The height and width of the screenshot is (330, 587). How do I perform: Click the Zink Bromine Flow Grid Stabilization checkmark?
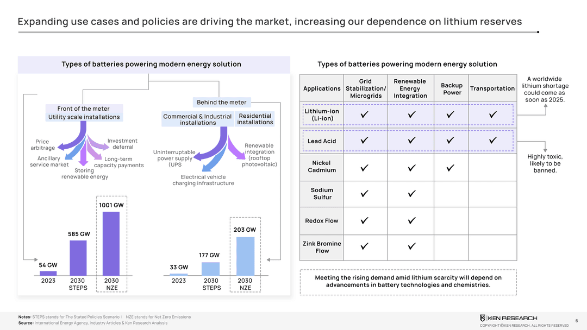[x=365, y=247]
